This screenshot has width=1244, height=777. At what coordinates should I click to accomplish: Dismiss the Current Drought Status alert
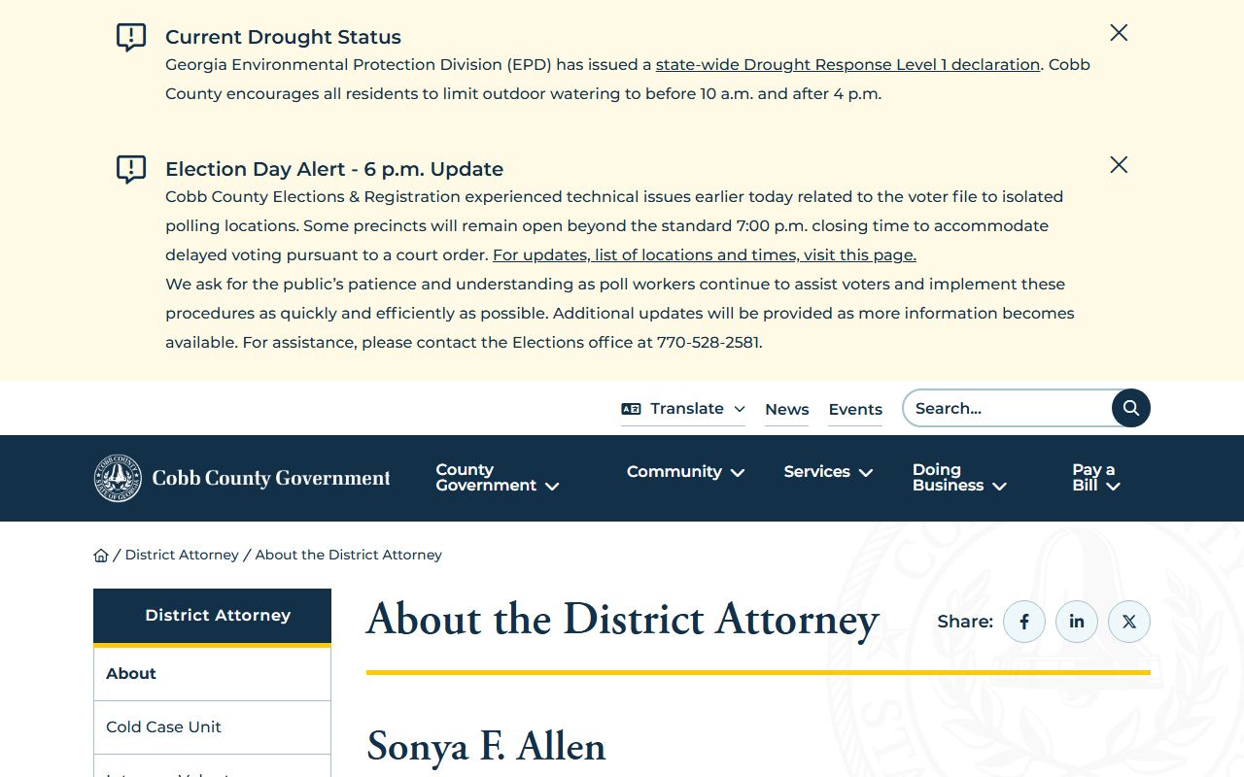(x=1119, y=33)
